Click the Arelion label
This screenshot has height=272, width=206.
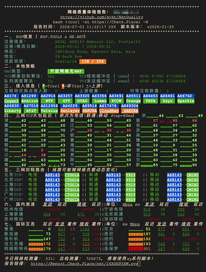pyautogui.click(x=30, y=101)
